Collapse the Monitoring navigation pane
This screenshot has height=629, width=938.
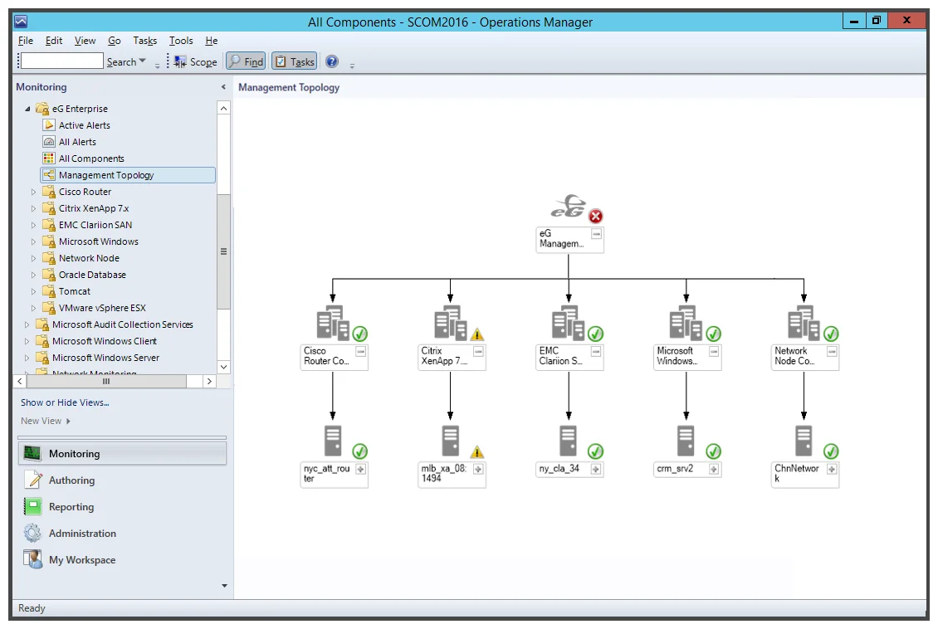pyautogui.click(x=223, y=86)
